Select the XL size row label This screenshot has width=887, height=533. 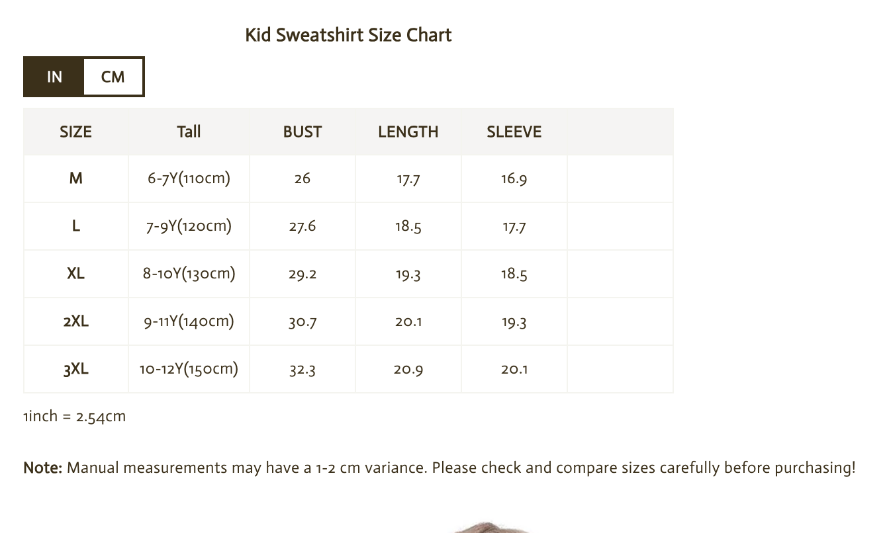(75, 274)
